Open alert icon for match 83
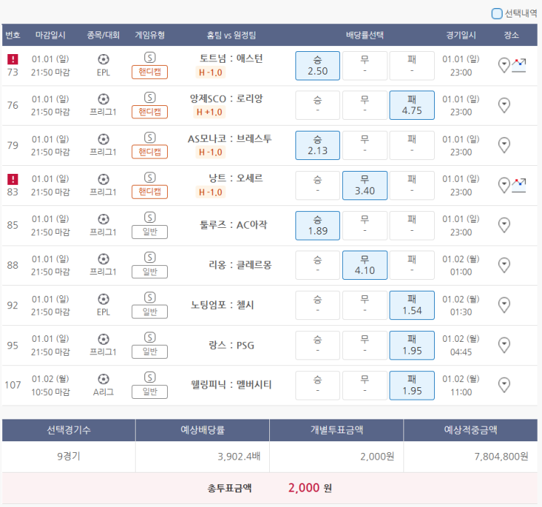The height and width of the screenshot is (507, 542). 13,179
